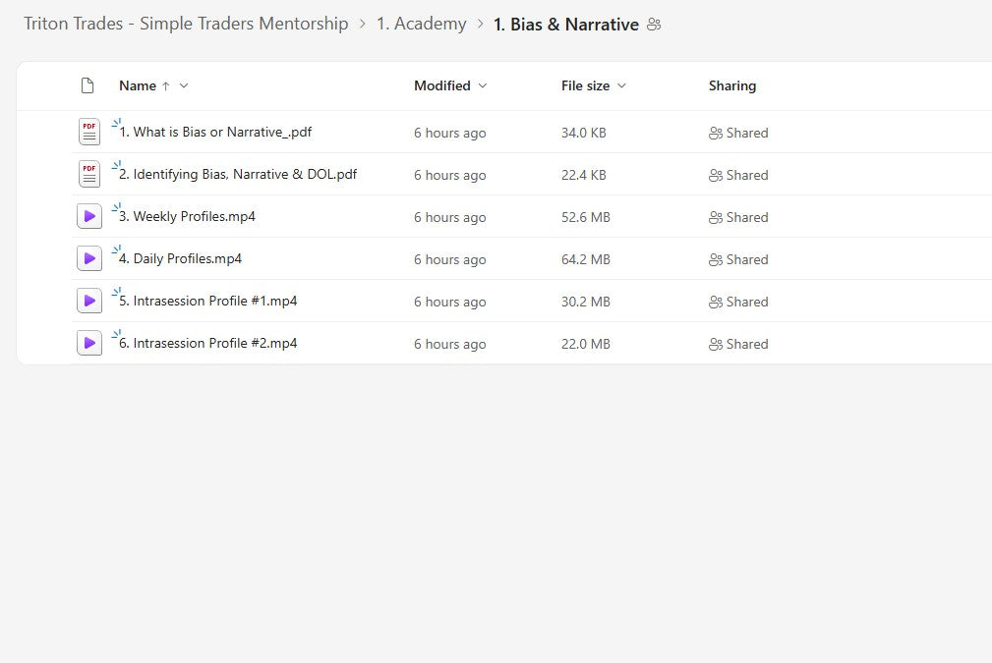992x663 pixels.
Task: Click the video icon next to Intrasession Profile #2.mp4
Action: click(88, 342)
